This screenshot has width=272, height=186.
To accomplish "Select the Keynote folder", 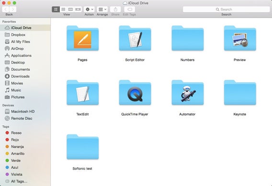I will point(240,92).
